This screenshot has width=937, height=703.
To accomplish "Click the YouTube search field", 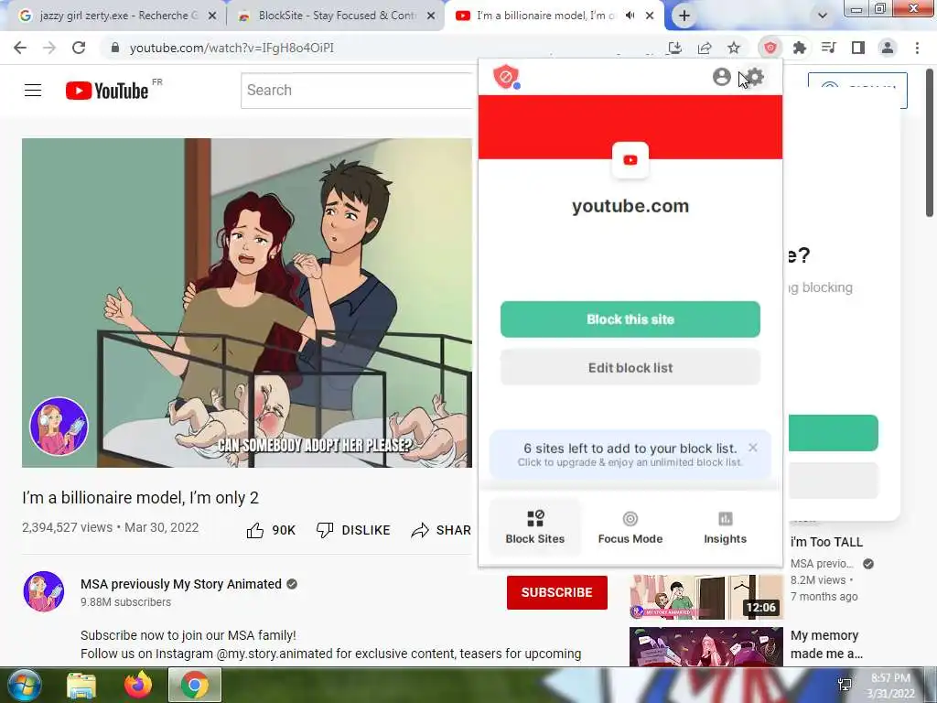I will 357,91.
